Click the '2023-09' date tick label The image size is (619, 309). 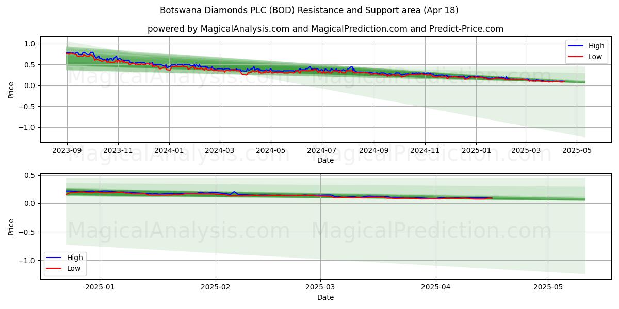tap(67, 151)
